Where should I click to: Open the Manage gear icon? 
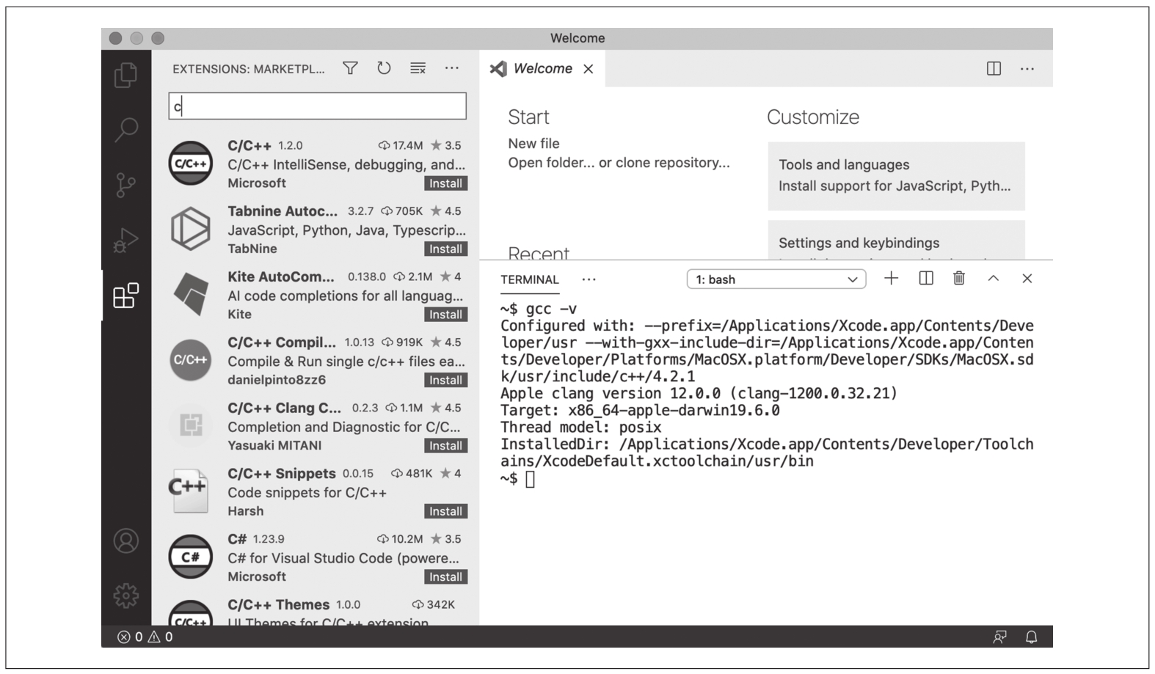coord(126,596)
